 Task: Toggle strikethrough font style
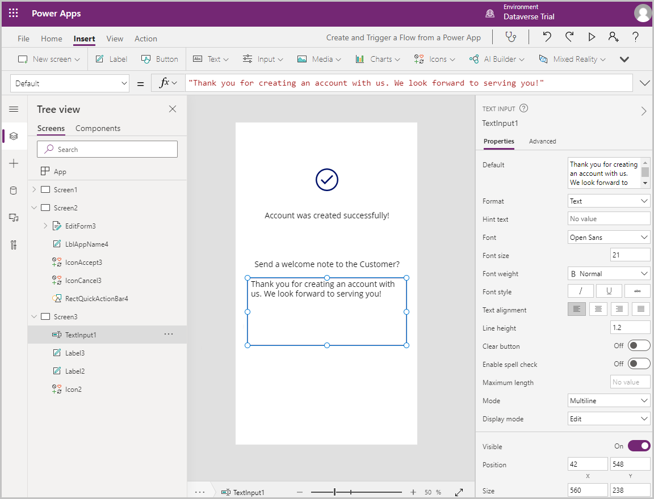[638, 291]
